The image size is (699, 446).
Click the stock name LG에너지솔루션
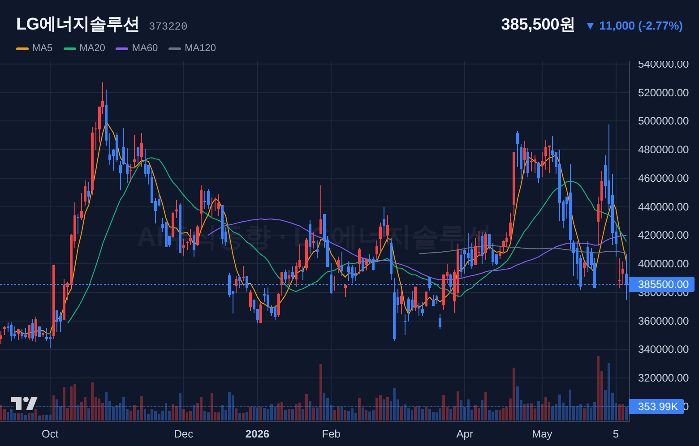pos(78,24)
